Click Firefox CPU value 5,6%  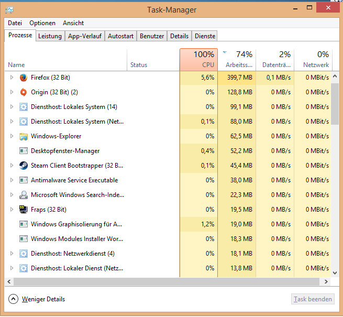point(207,78)
